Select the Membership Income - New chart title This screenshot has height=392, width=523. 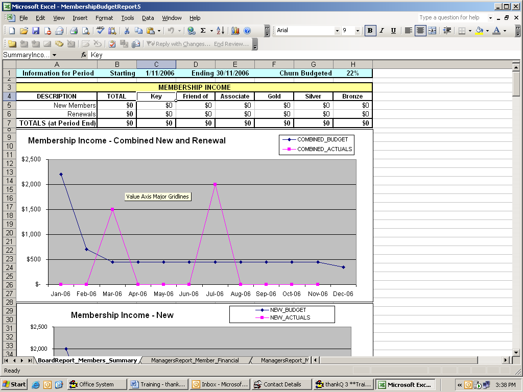122,315
